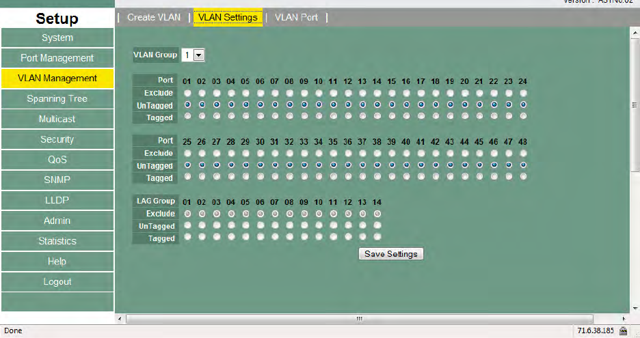The image size is (640, 338).
Task: Exclude port 25 from the VLAN
Action: [187, 154]
